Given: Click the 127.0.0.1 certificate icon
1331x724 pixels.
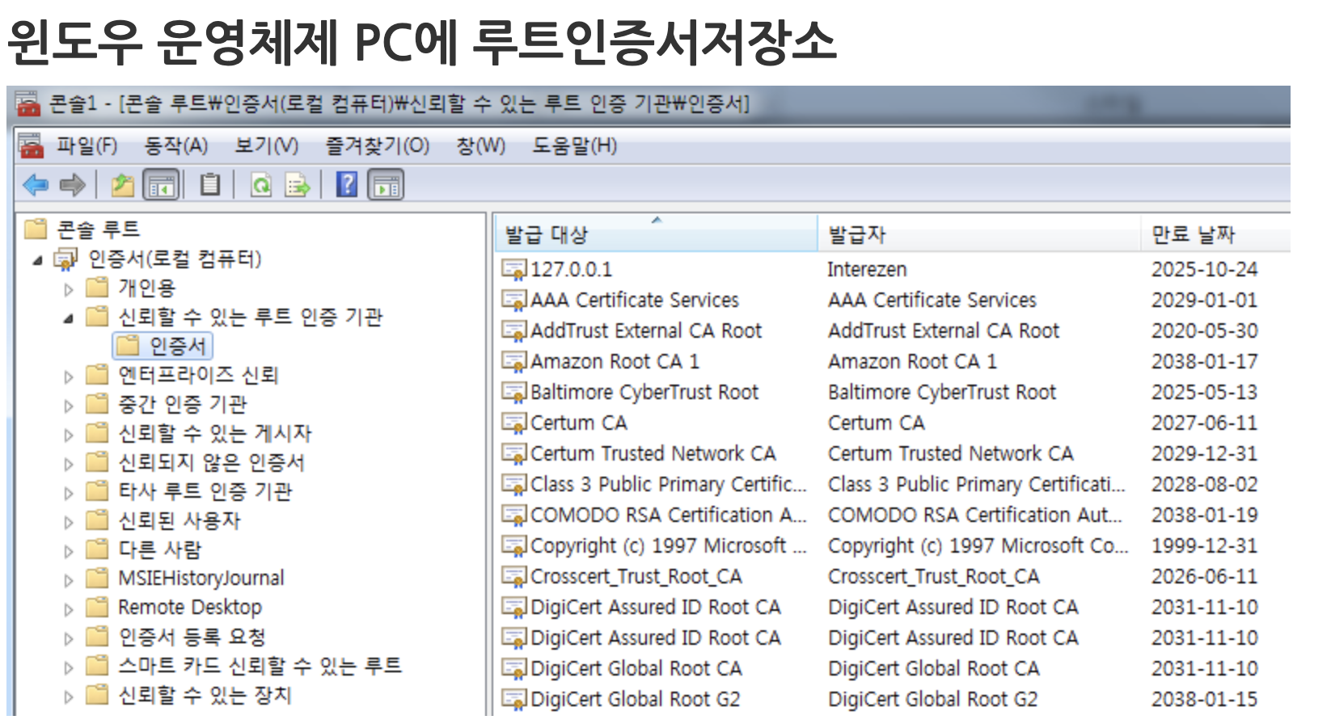Looking at the screenshot, I should [x=514, y=269].
